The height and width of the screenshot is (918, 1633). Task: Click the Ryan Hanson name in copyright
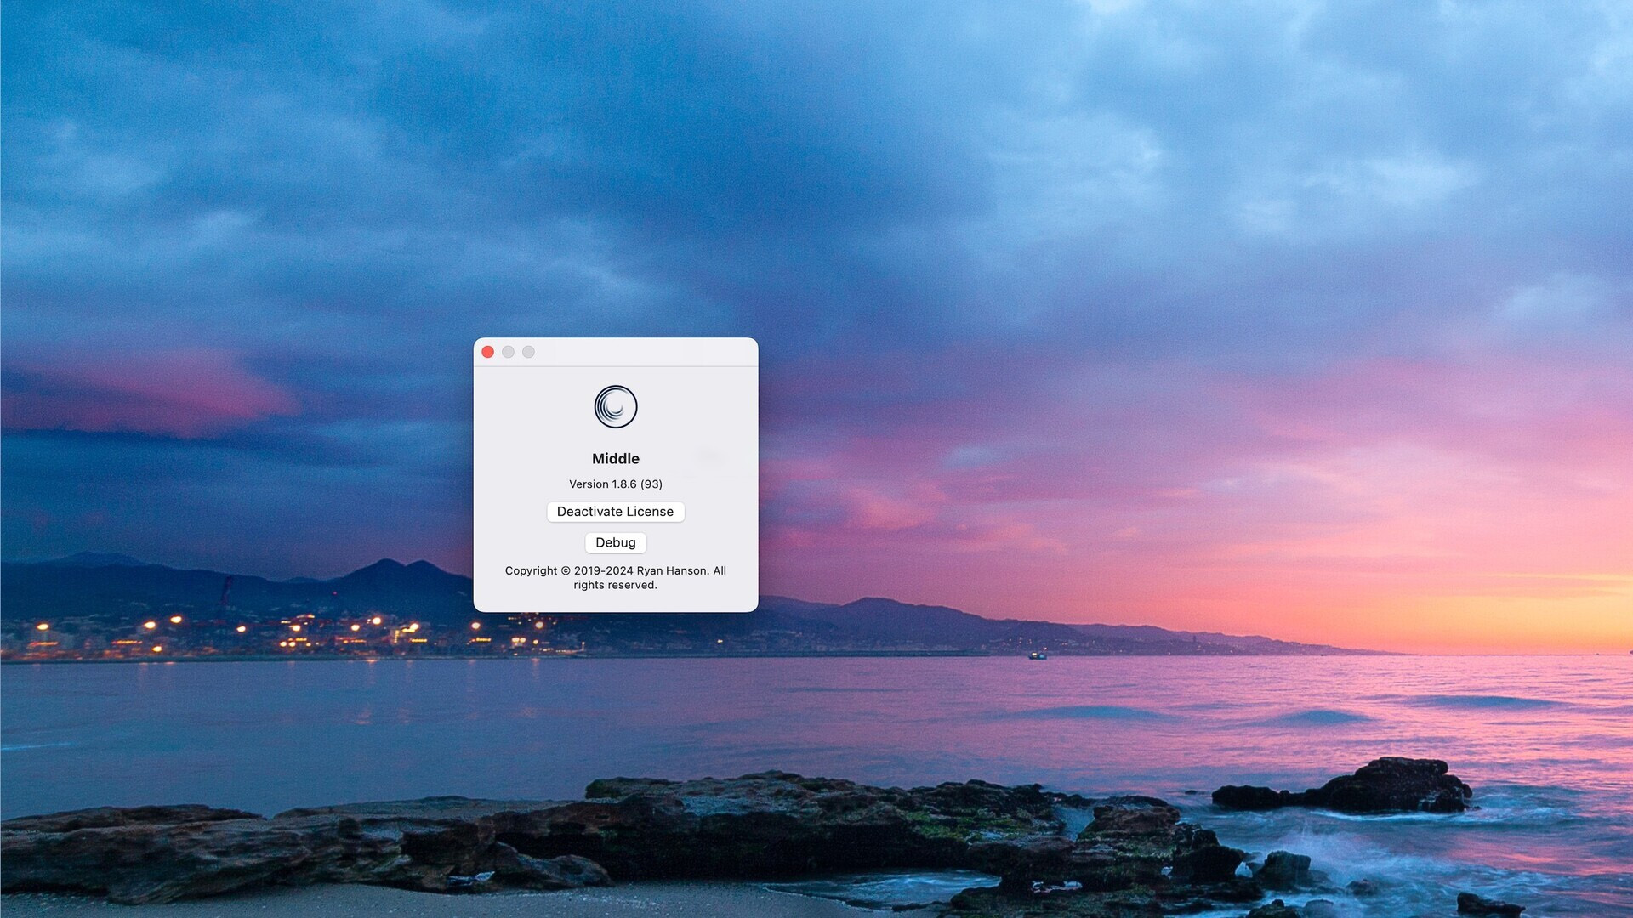point(672,570)
